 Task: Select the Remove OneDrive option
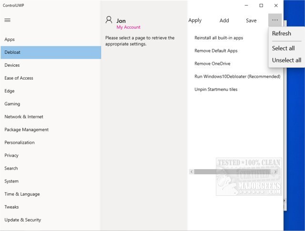[x=213, y=63]
